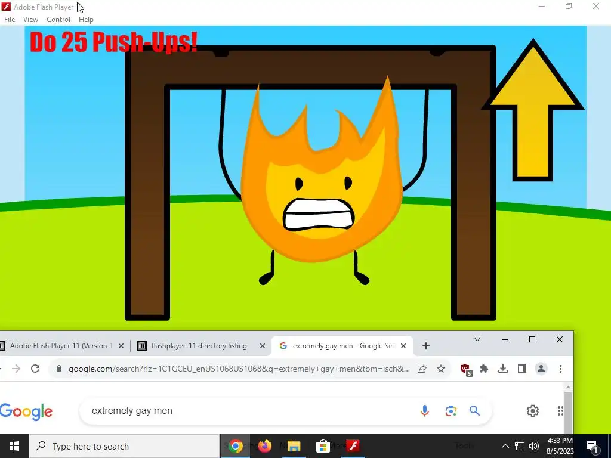Open the Google apps grid
The height and width of the screenshot is (458, 611).
[x=560, y=411]
